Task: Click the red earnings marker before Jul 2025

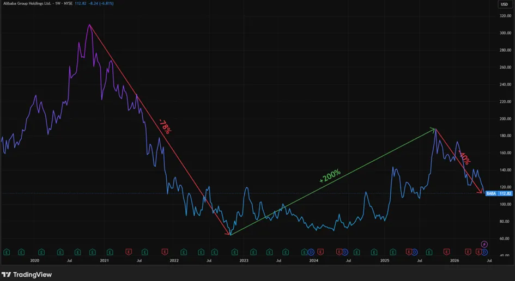Action: pos(409,252)
